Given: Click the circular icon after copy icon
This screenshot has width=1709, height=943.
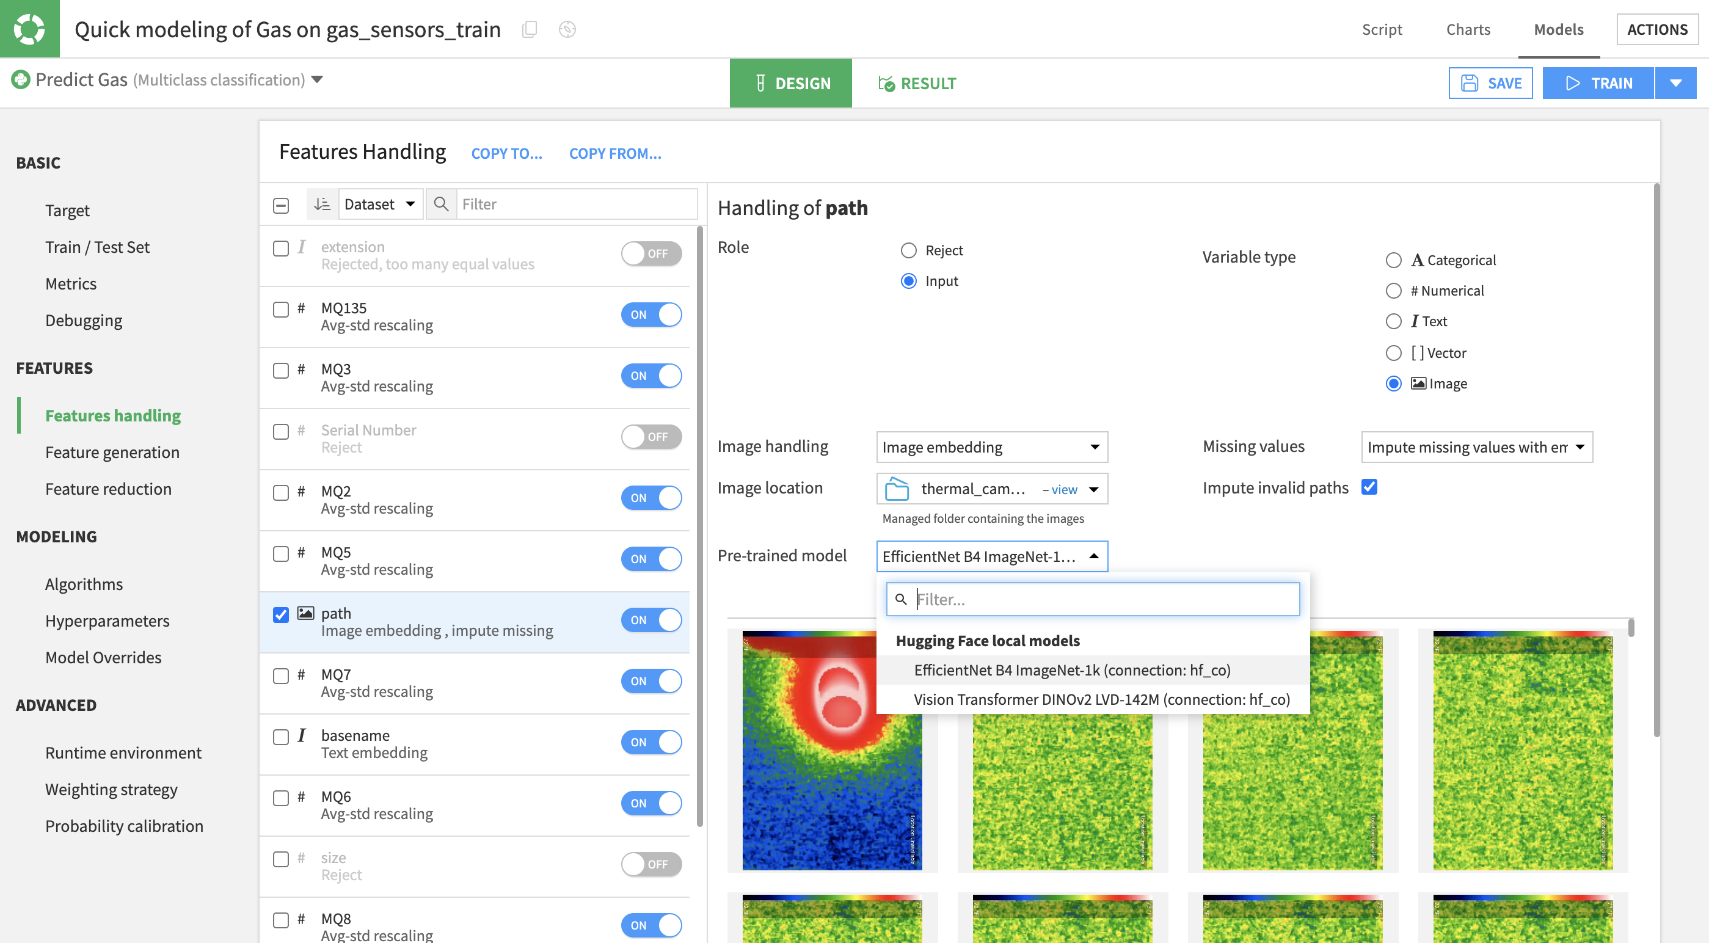Looking at the screenshot, I should (567, 29).
